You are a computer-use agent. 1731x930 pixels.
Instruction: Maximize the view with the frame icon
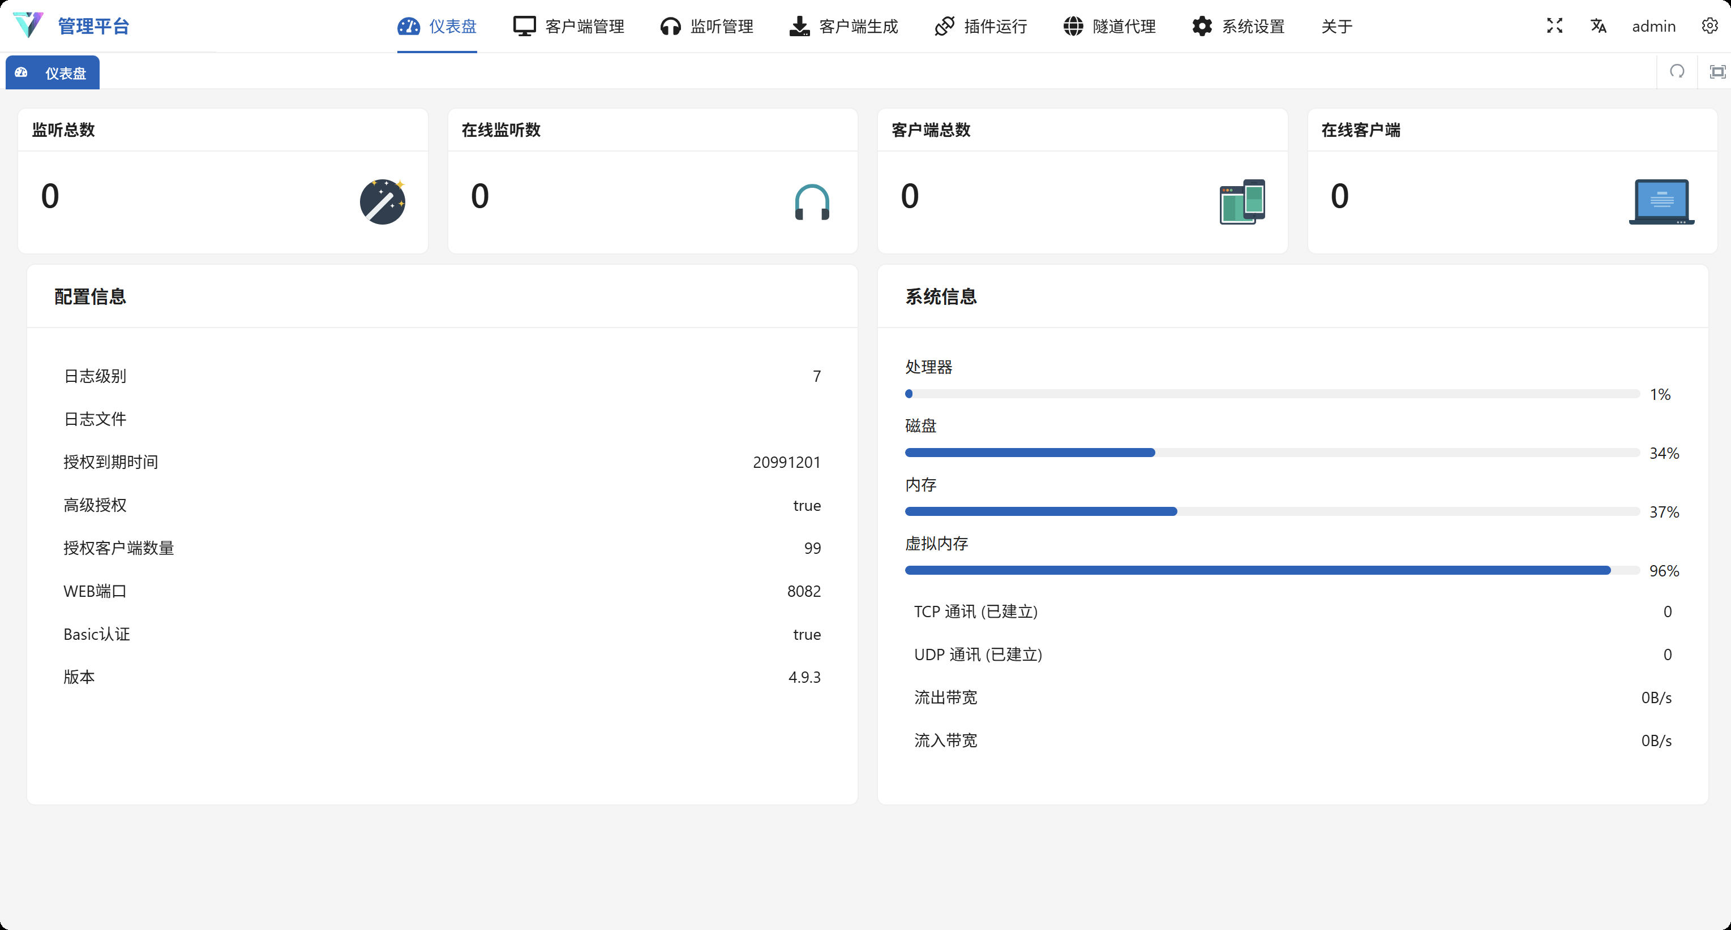click(1717, 72)
